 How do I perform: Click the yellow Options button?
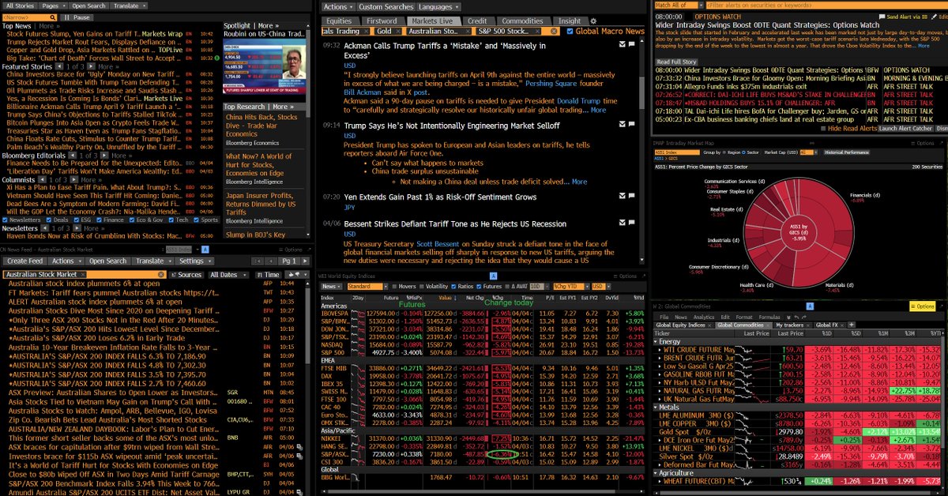pyautogui.click(x=921, y=306)
